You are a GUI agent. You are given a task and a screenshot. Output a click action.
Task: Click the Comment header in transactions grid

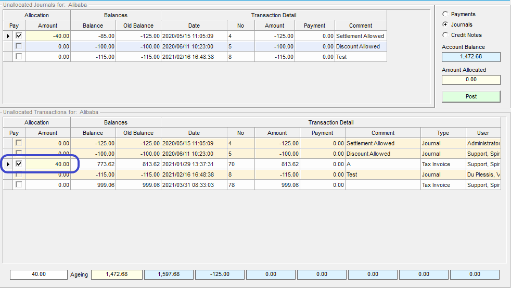[383, 133]
